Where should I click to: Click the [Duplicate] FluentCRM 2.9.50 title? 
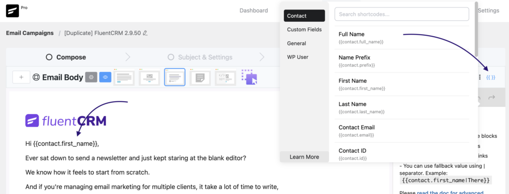[x=102, y=33]
